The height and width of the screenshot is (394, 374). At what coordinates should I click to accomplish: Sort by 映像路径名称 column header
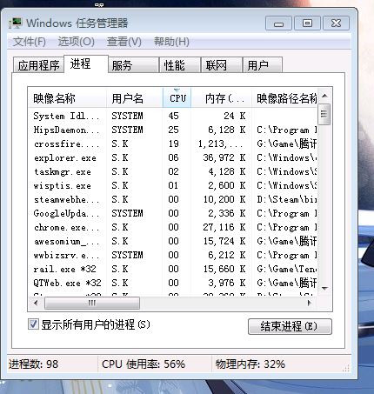[284, 98]
